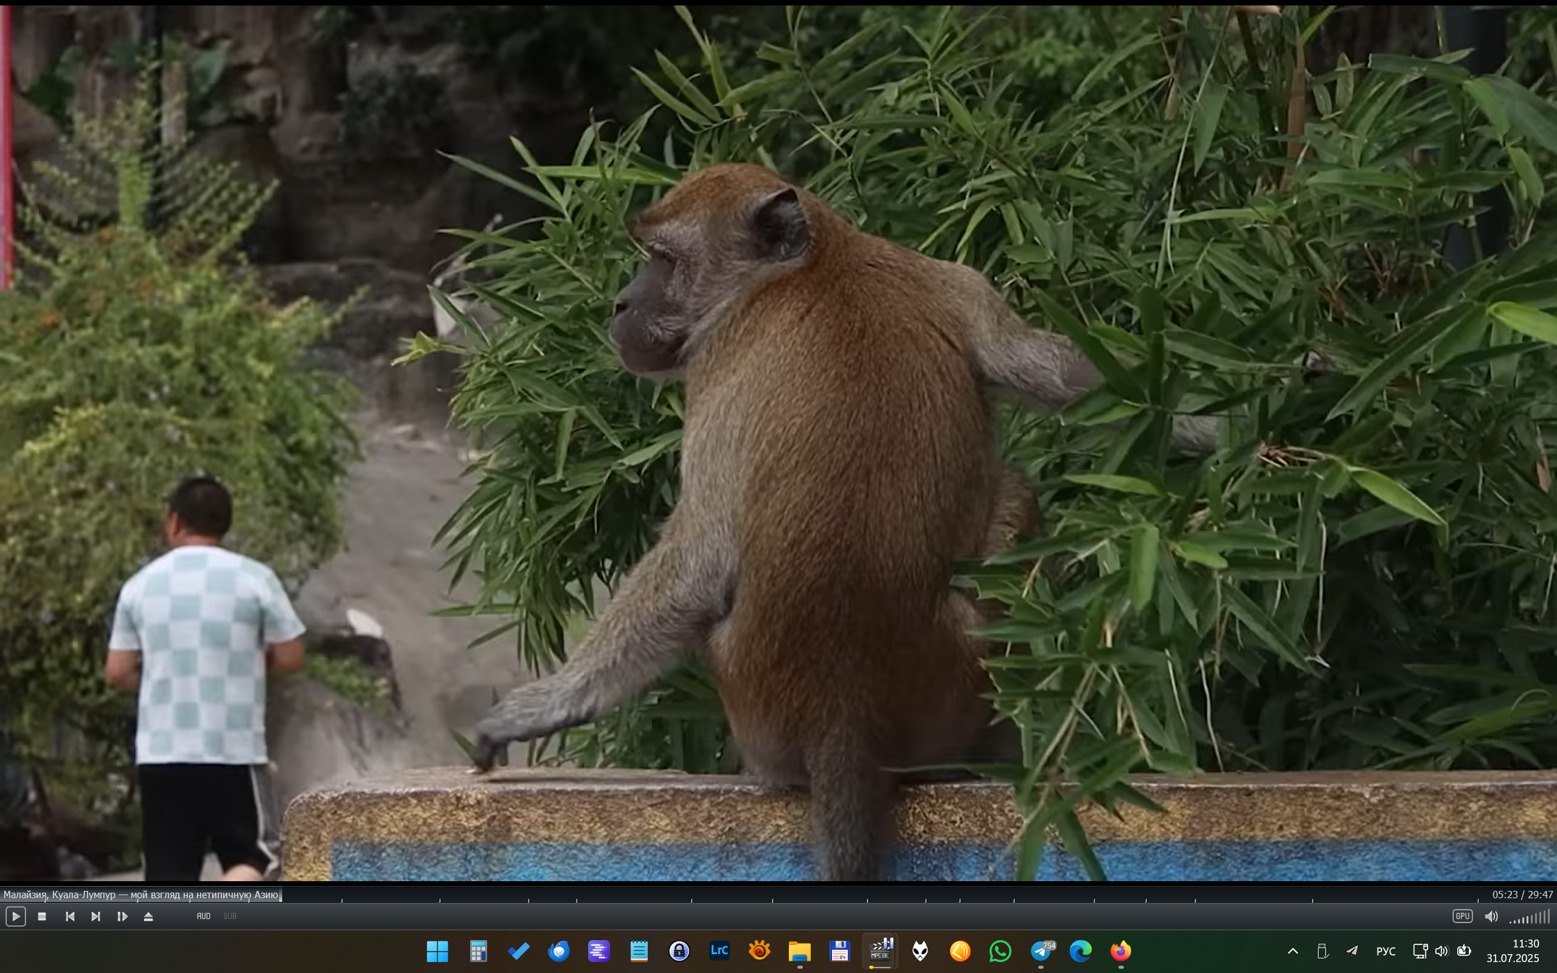Open the AUD audio track selector
Viewport: 1557px width, 973px height.
point(203,916)
